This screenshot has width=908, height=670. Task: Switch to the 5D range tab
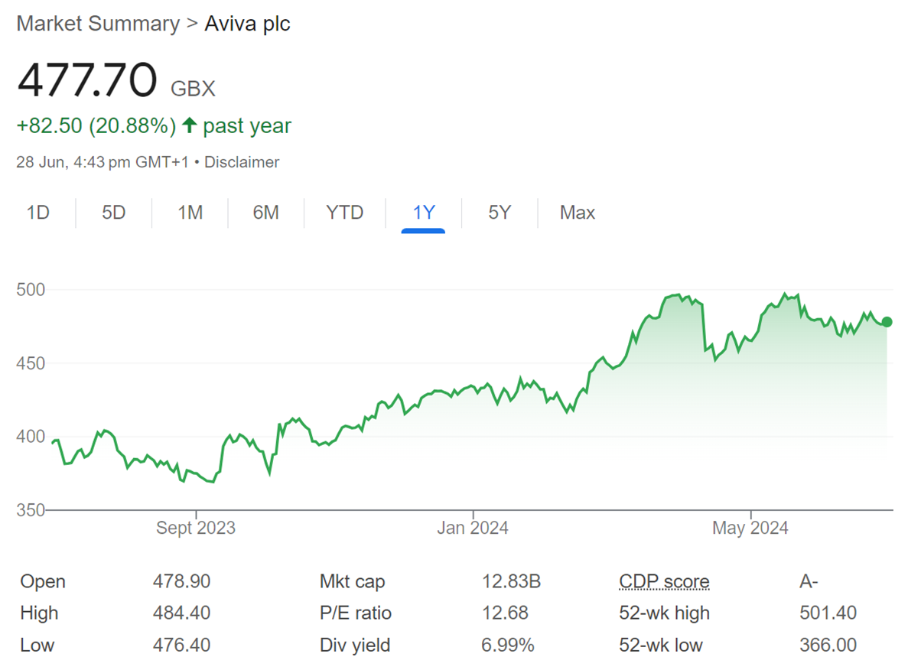tap(113, 213)
